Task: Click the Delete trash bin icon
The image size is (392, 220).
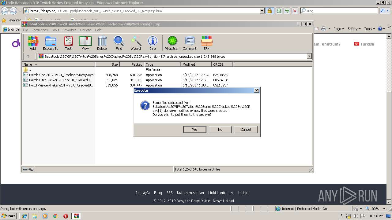Action: click(x=102, y=43)
